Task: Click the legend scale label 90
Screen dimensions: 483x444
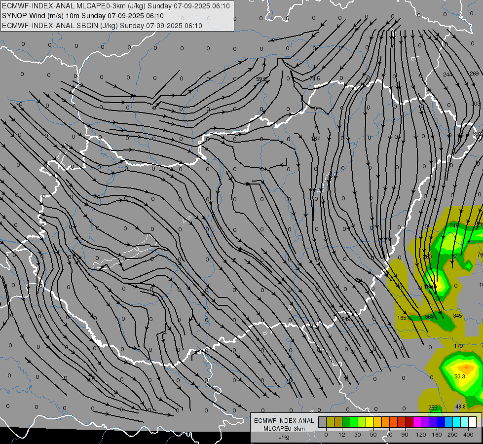Action: point(405,435)
